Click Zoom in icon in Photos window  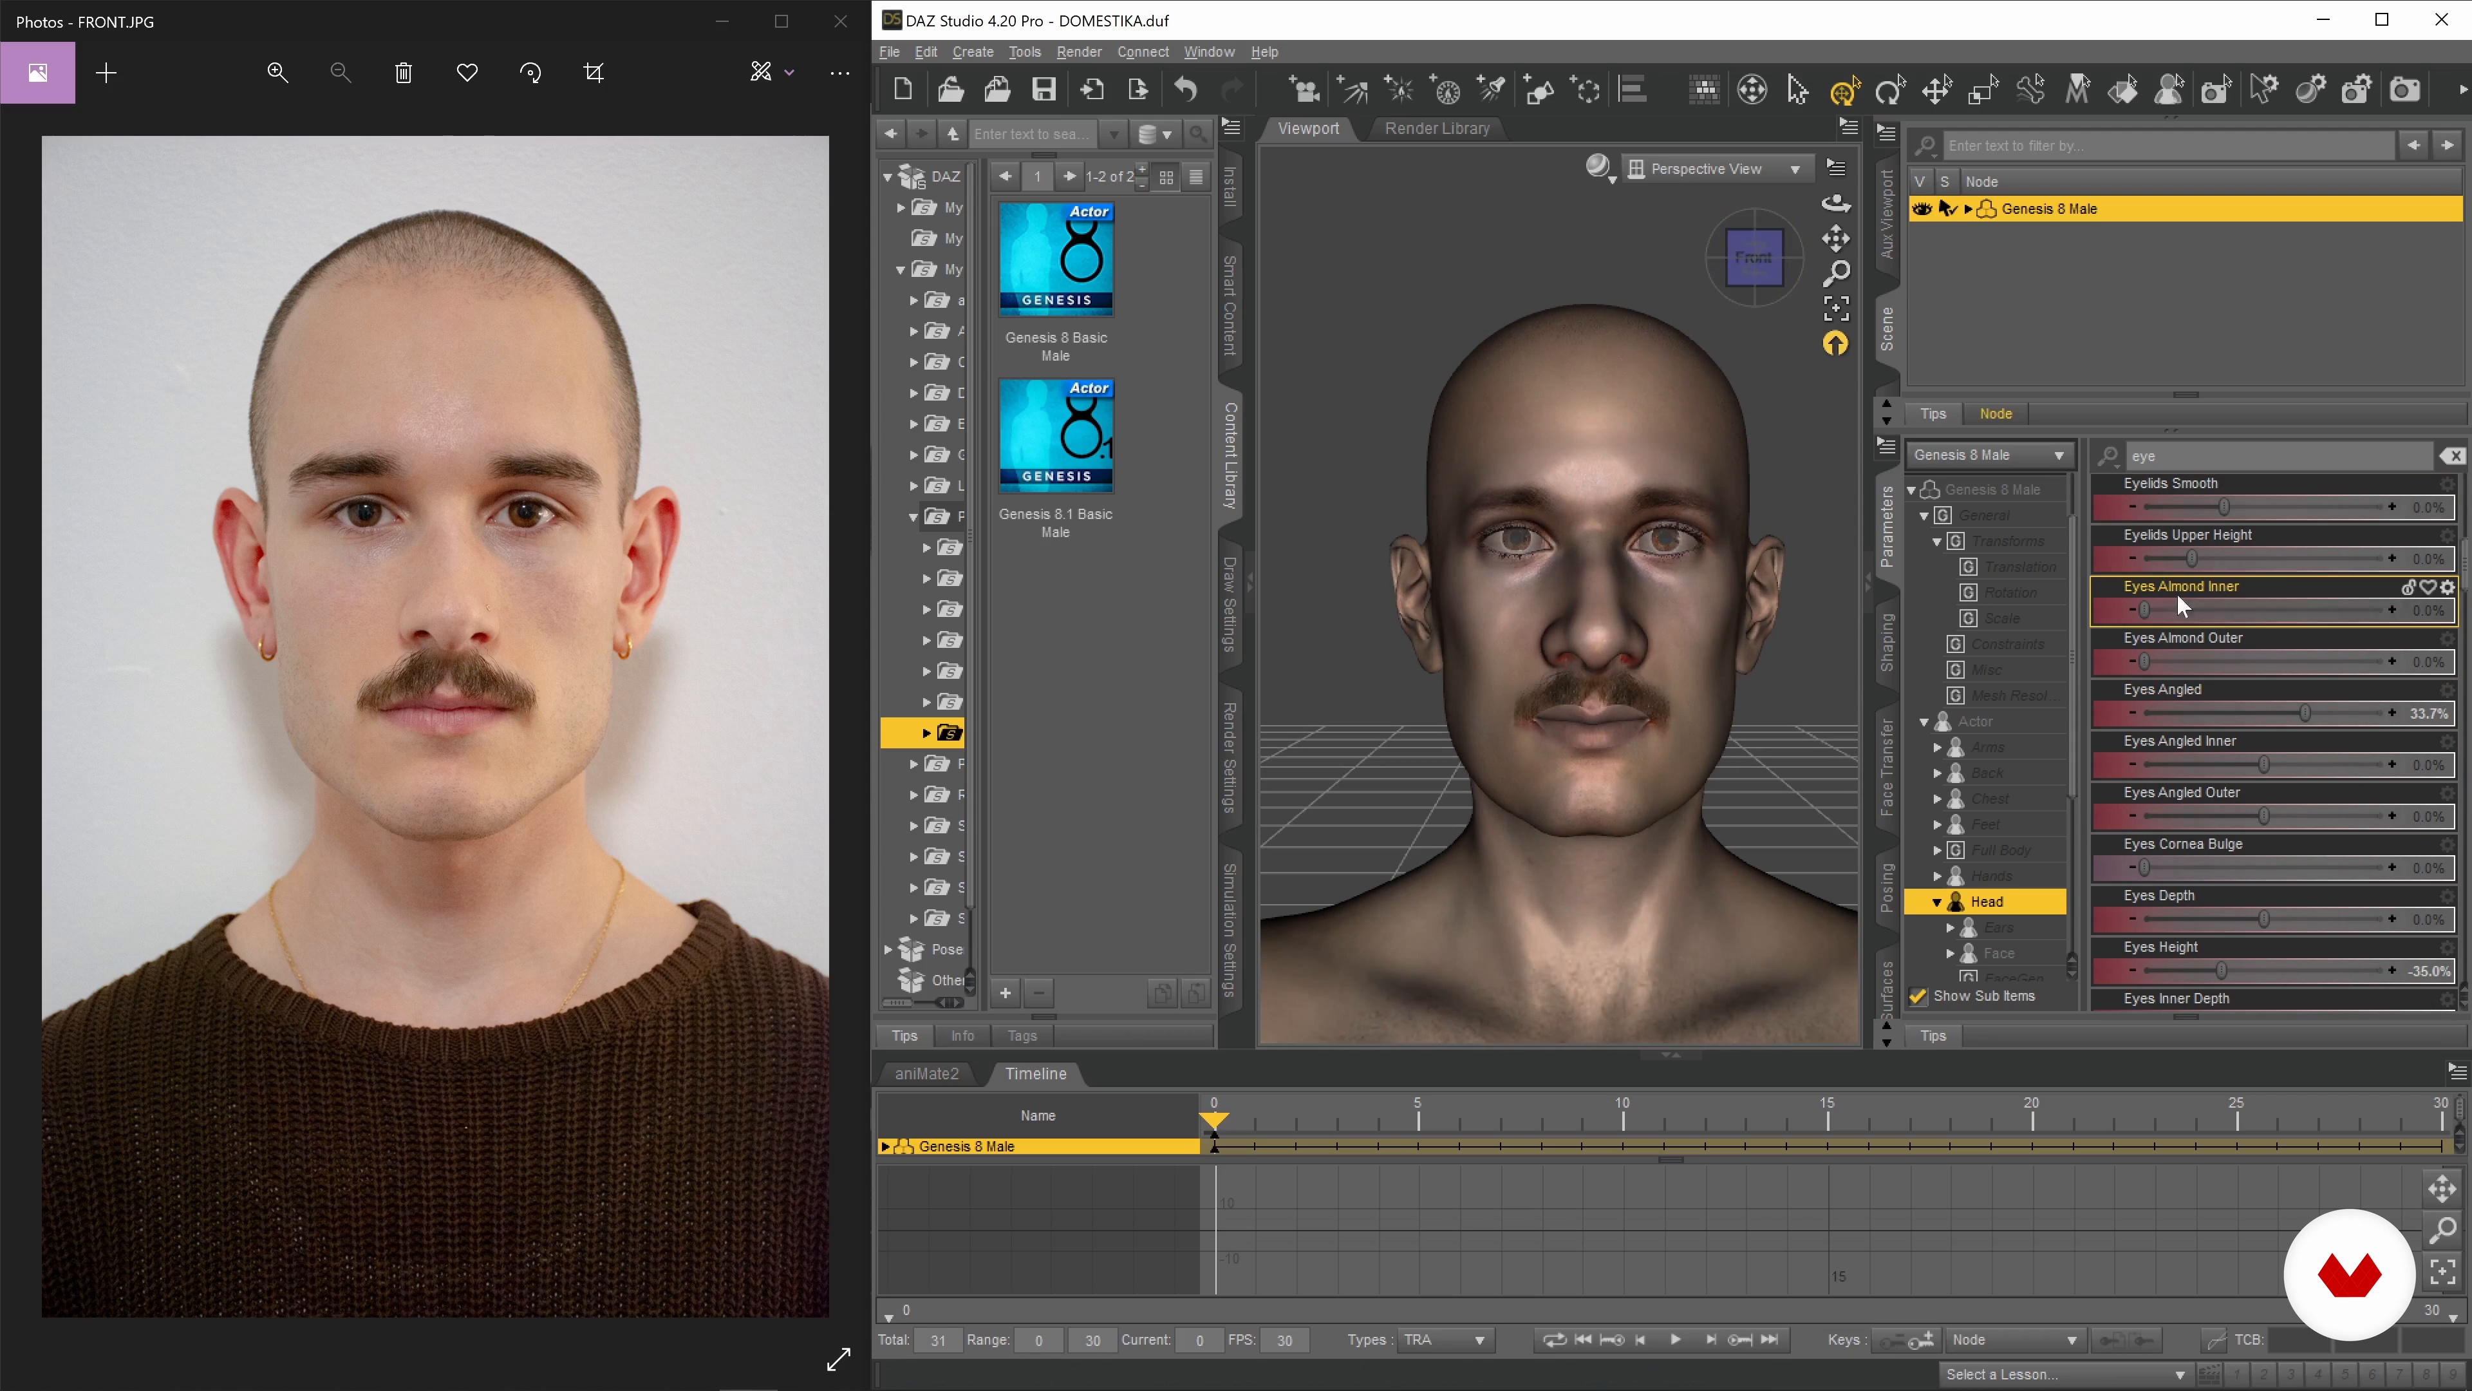point(277,73)
